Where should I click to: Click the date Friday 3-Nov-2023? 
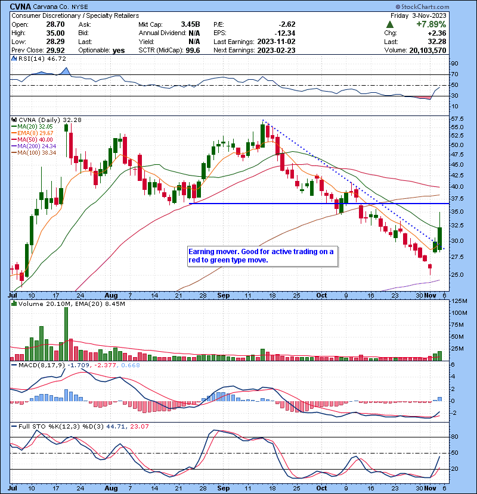click(419, 15)
